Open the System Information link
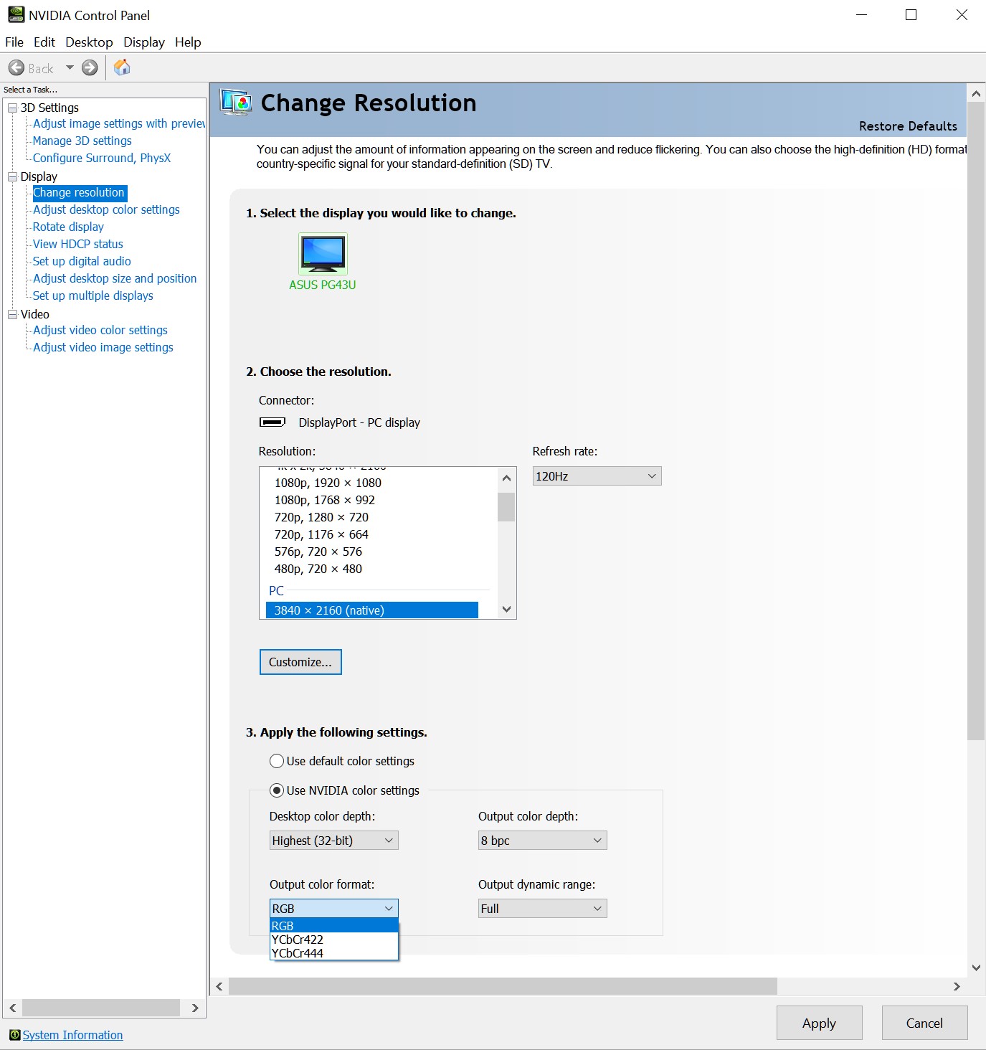The image size is (986, 1050). coord(72,1035)
